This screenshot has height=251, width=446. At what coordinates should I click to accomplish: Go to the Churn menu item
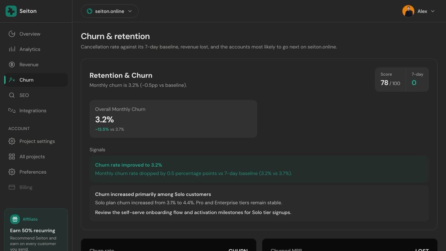pyautogui.click(x=36, y=80)
